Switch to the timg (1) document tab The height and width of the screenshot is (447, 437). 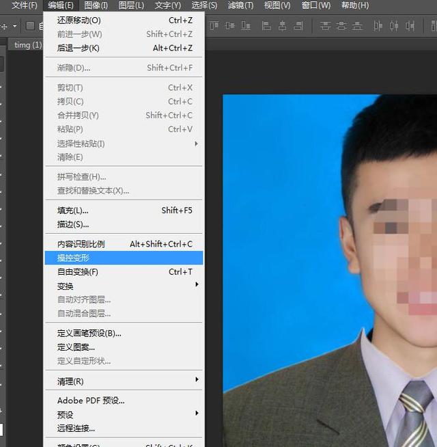[x=28, y=45]
